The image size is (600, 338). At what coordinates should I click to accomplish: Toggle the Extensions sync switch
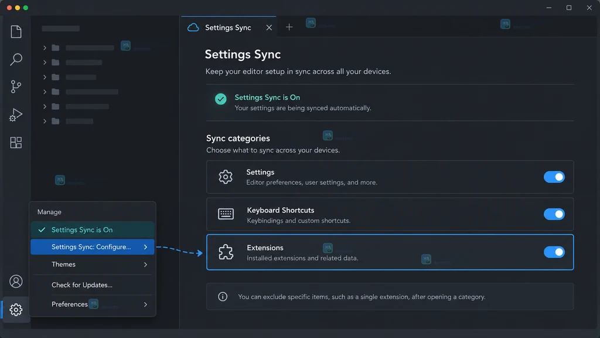(x=554, y=252)
